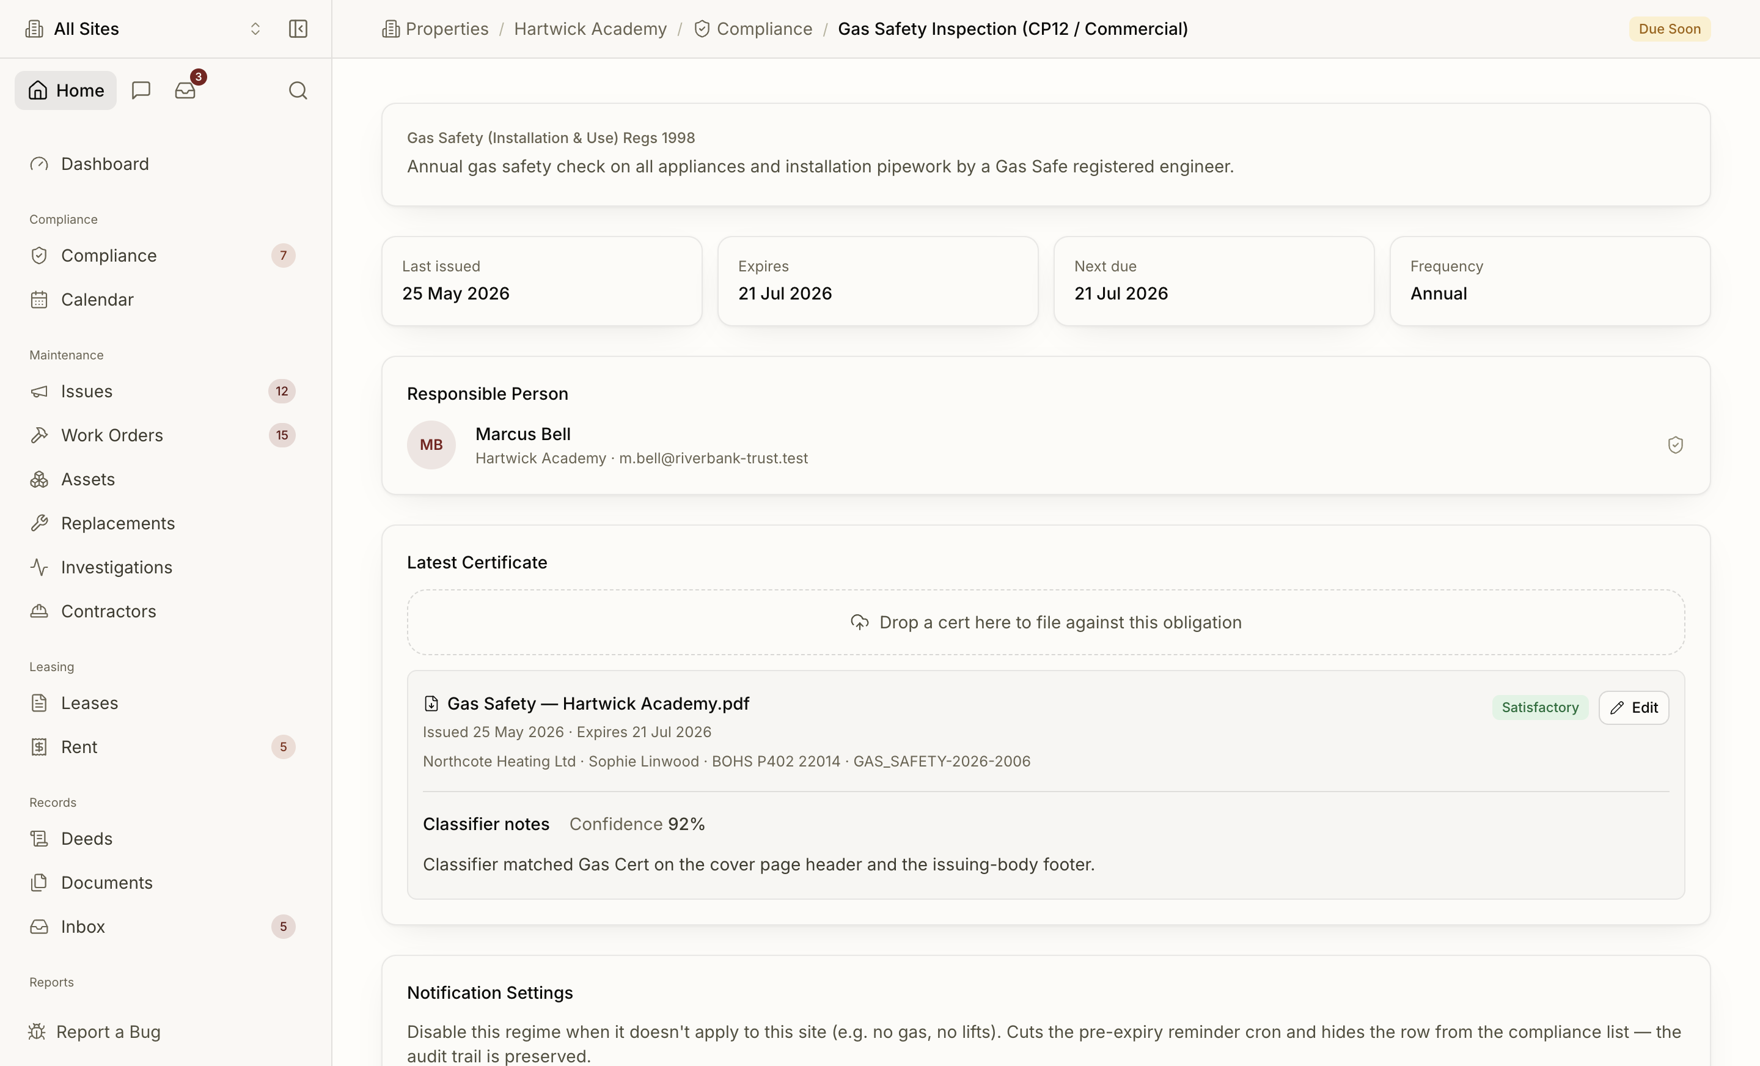Click the sidebar Inbox tray icon
This screenshot has height=1066, width=1760.
pyautogui.click(x=39, y=926)
